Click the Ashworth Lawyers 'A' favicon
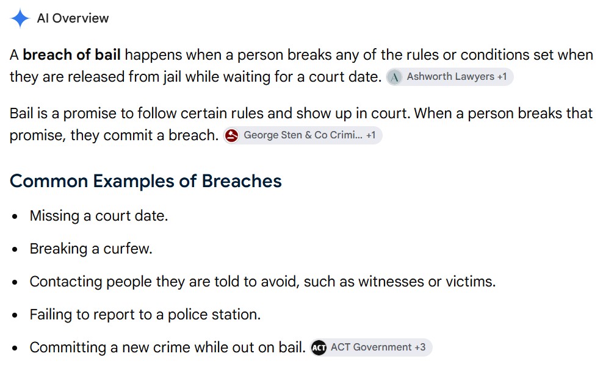 [394, 77]
